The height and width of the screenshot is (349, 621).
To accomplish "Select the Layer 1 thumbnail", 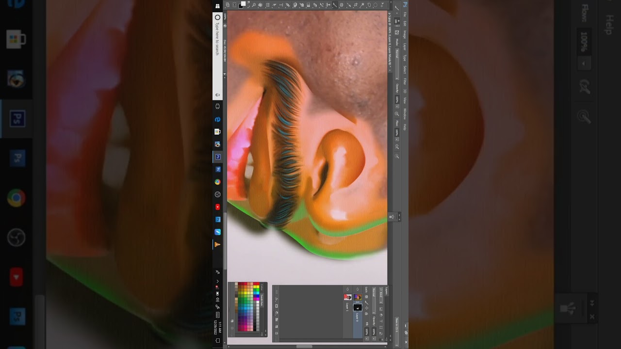I will (x=347, y=297).
